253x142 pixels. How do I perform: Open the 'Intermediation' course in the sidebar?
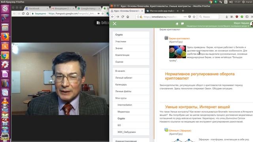tap(131, 105)
